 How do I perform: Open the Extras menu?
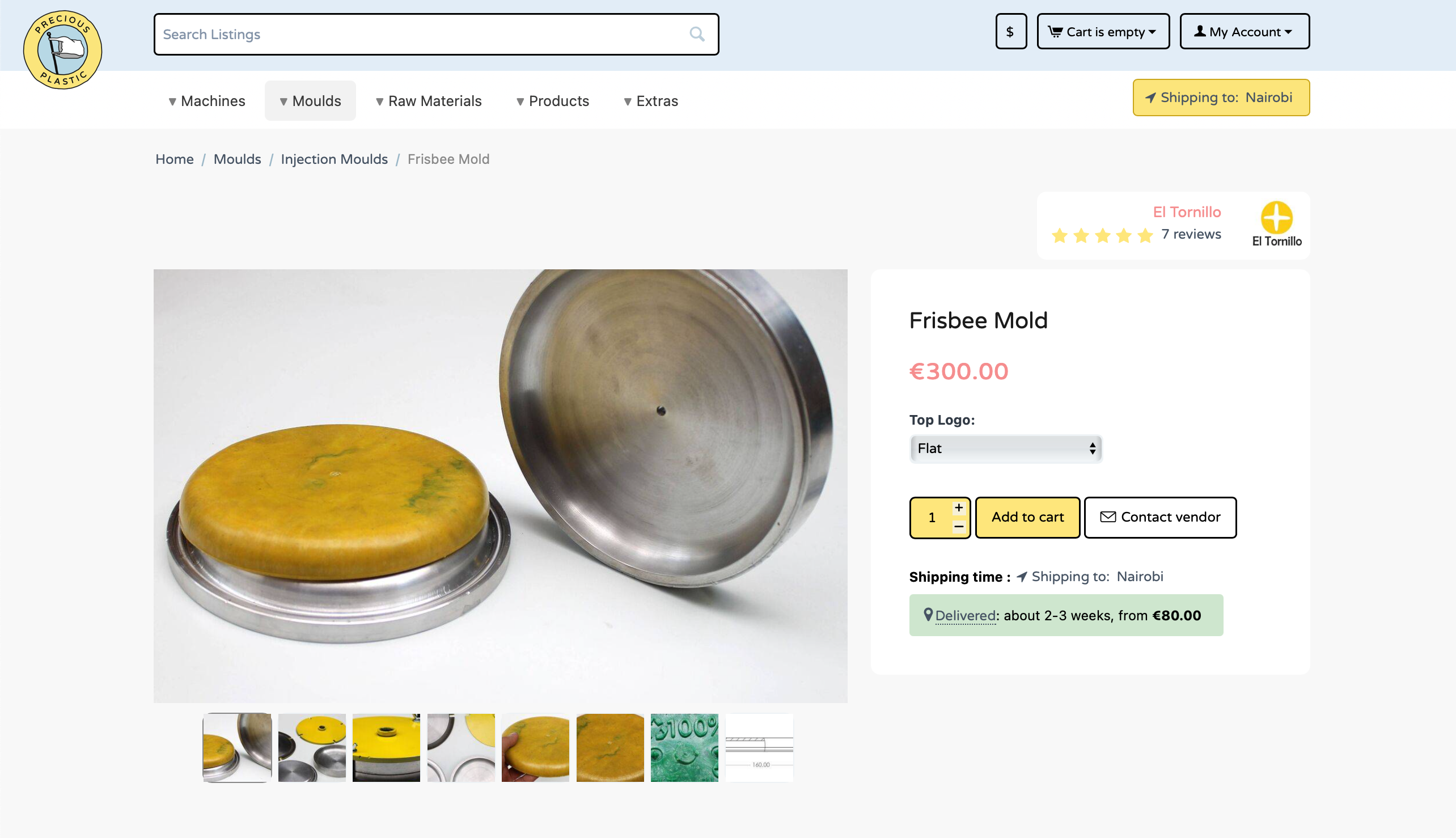(x=651, y=101)
